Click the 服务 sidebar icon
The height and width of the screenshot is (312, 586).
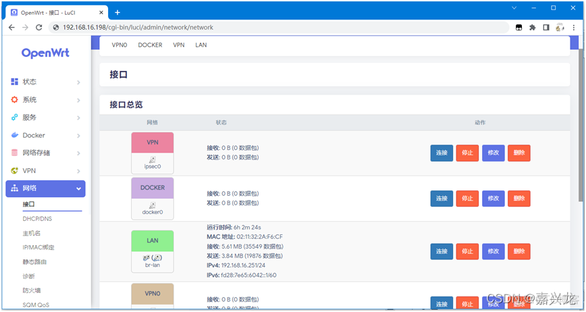pyautogui.click(x=15, y=118)
